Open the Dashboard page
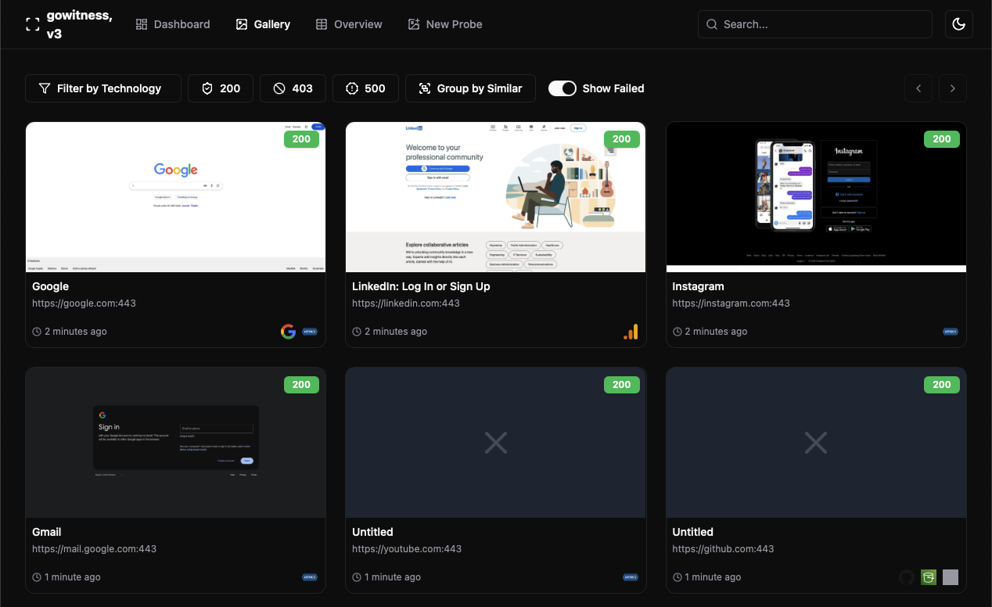 pyautogui.click(x=173, y=24)
